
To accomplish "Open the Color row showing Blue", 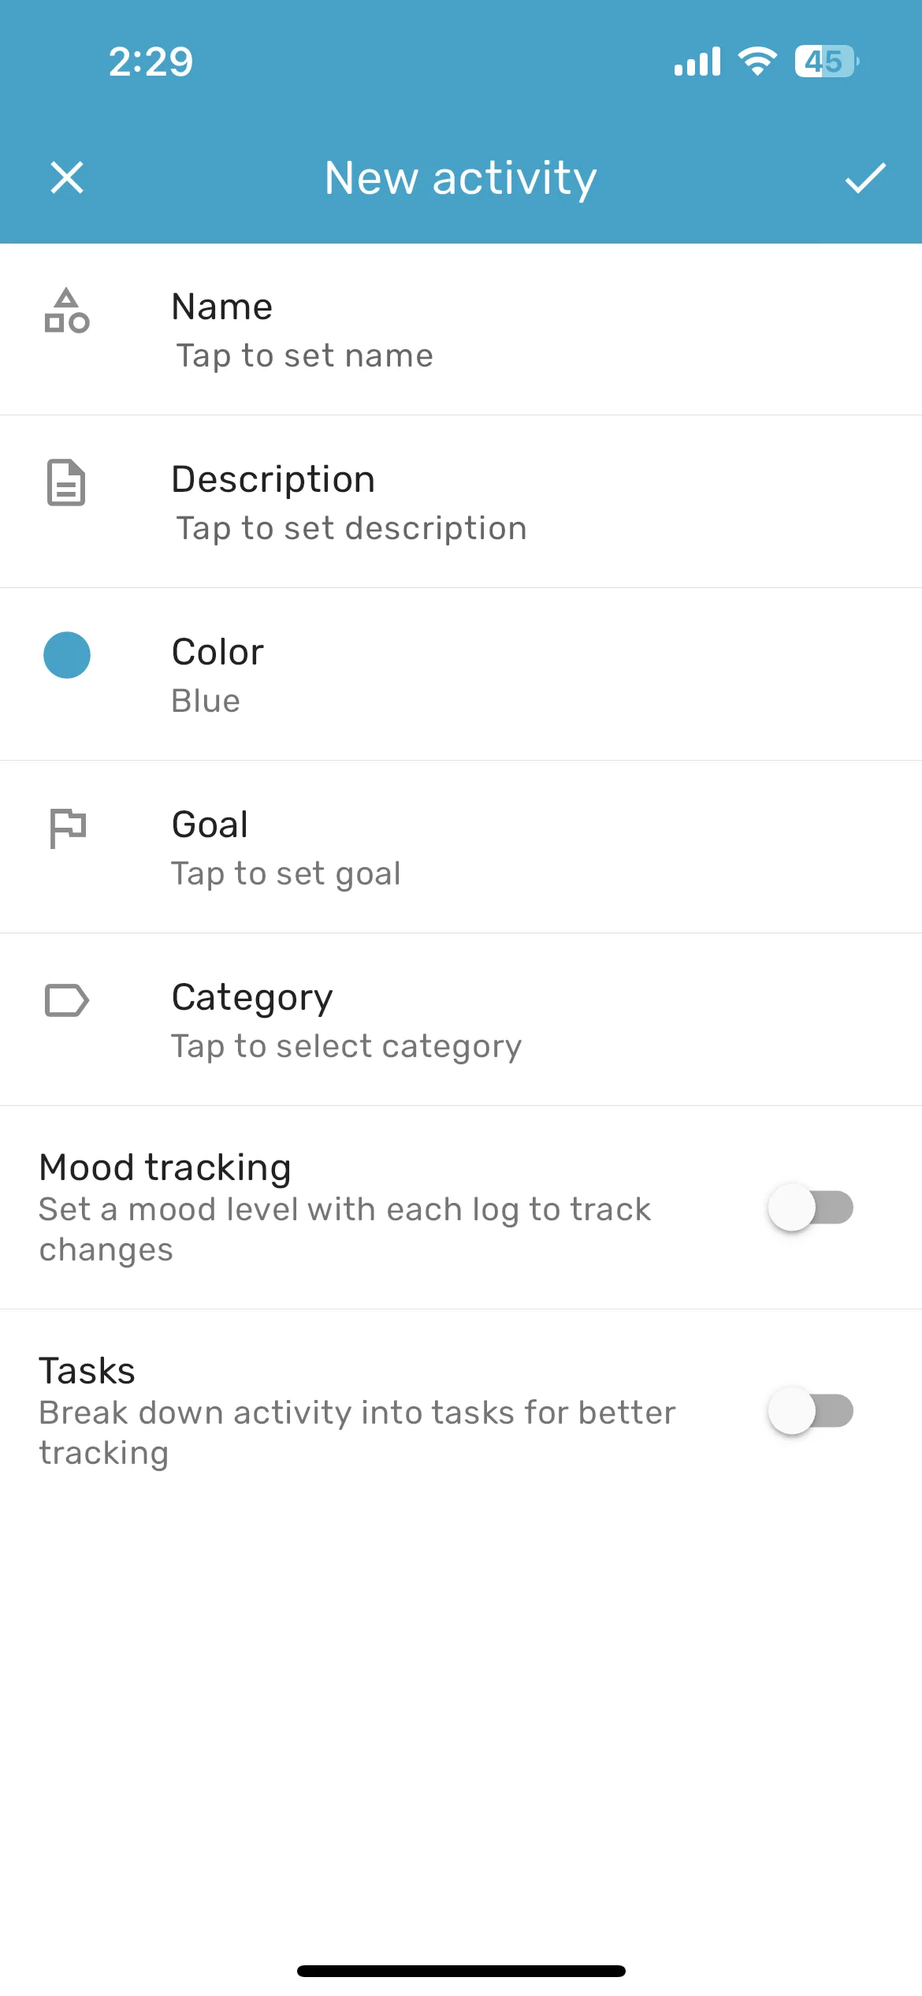I will (x=461, y=674).
